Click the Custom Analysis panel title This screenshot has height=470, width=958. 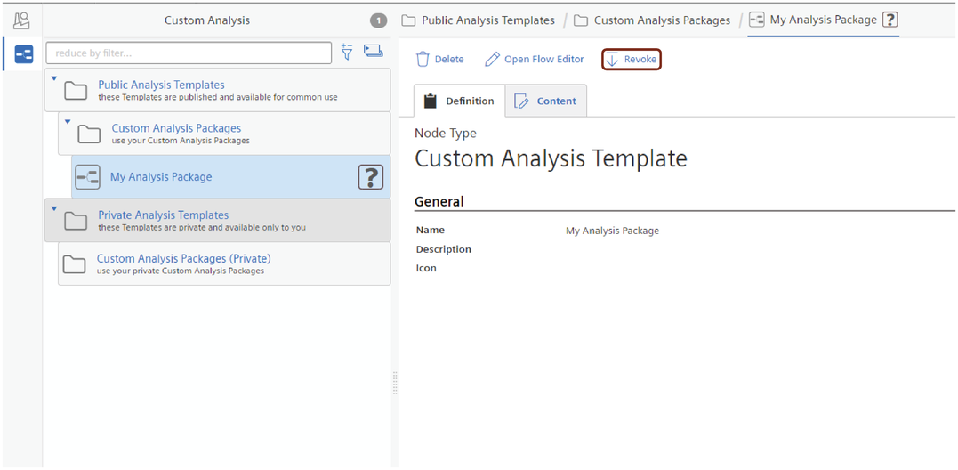[207, 20]
